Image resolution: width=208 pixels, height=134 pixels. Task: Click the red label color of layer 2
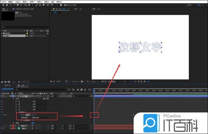(x=13, y=126)
